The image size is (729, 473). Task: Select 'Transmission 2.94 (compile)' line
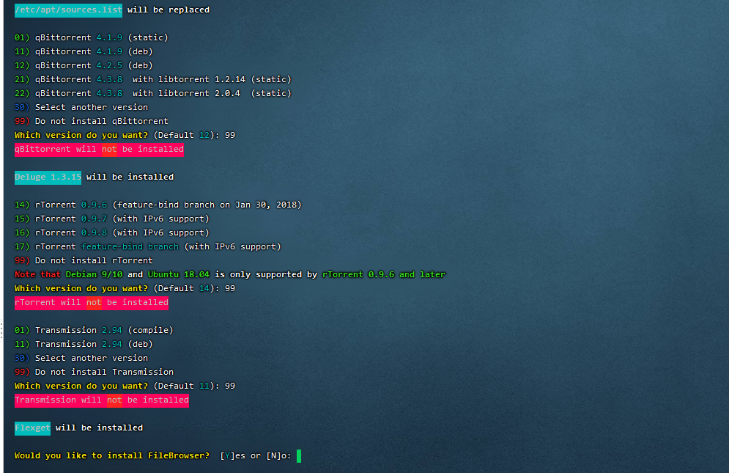pyautogui.click(x=94, y=330)
